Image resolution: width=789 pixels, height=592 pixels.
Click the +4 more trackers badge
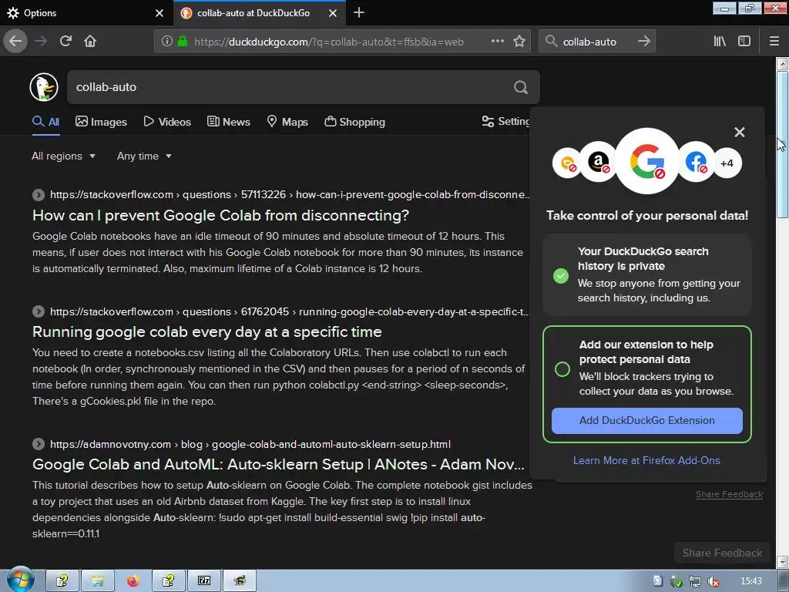pos(727,163)
